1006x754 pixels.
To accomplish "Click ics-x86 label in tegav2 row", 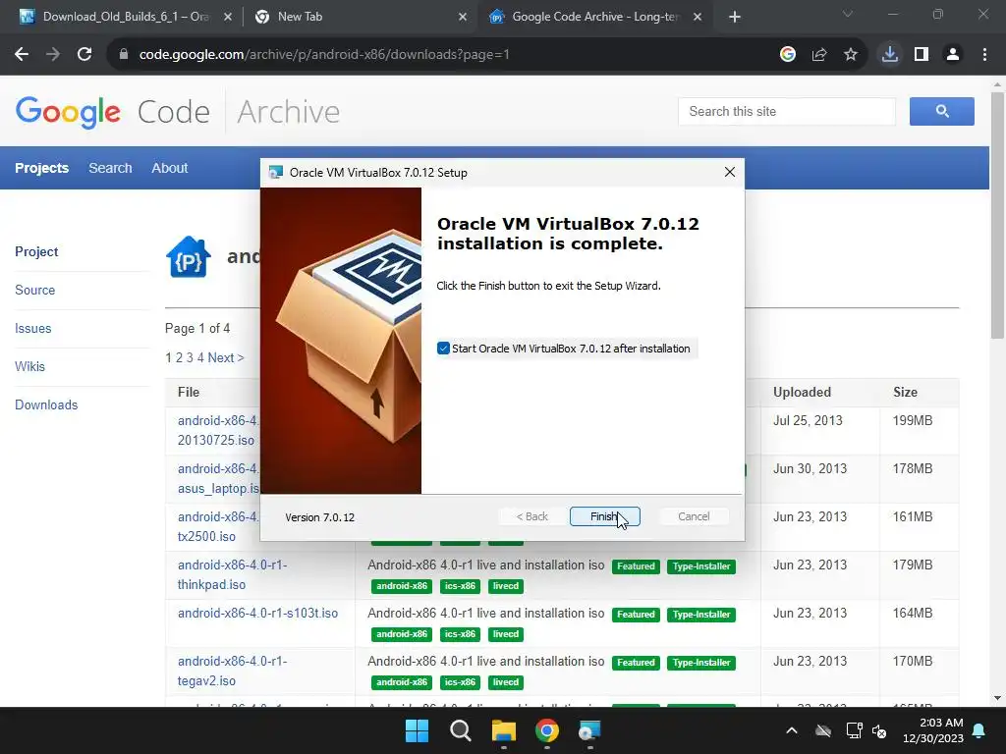I will pyautogui.click(x=460, y=682).
